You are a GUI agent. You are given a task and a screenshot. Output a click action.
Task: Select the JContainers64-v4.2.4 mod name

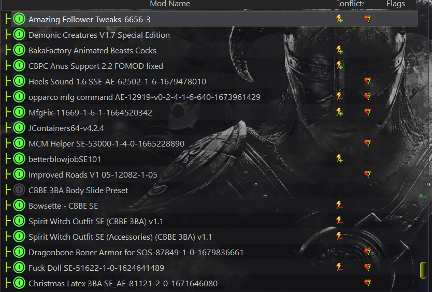[x=66, y=128]
